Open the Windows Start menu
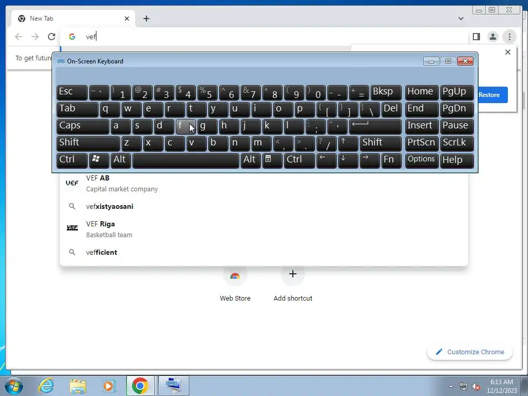This screenshot has width=528, height=396. 14,386
